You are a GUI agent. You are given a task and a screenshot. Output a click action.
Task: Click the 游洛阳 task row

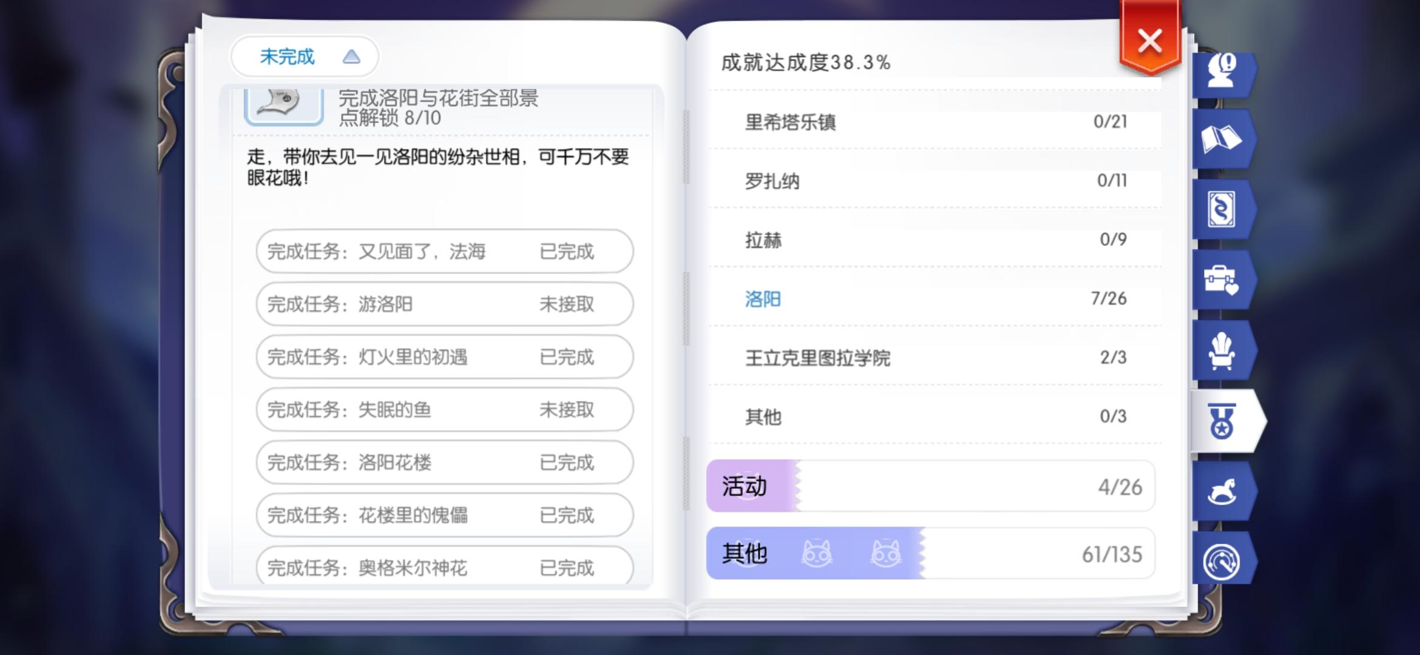[445, 304]
